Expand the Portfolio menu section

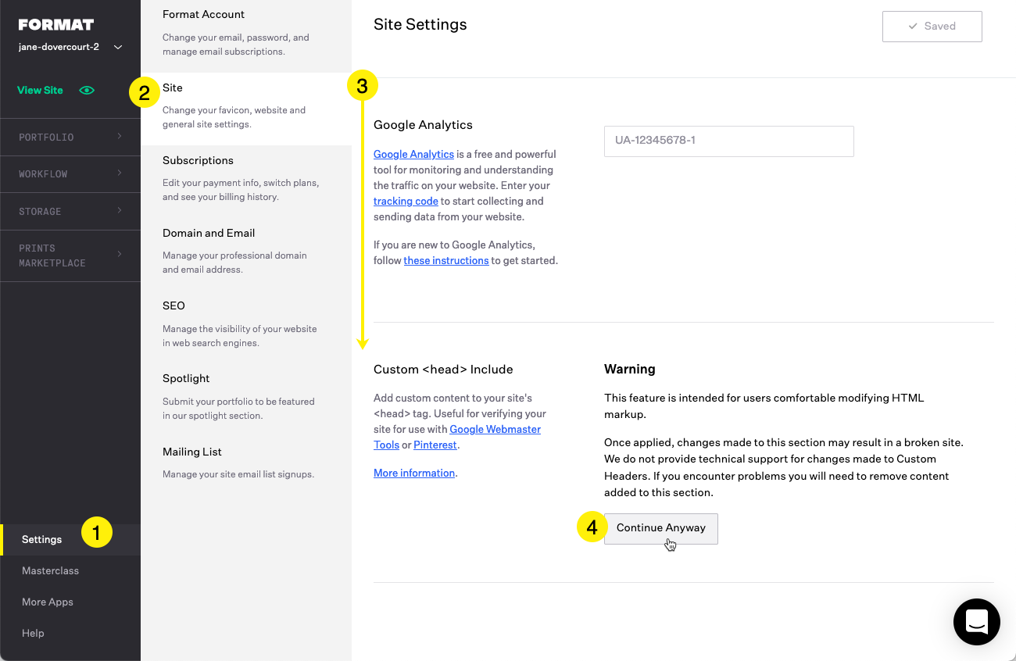point(70,137)
